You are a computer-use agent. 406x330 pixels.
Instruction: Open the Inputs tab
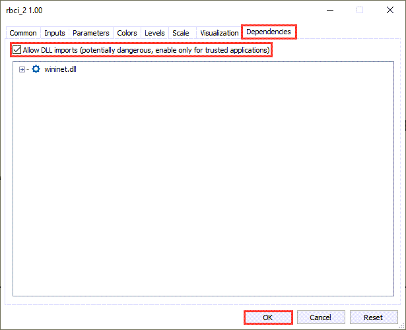55,33
